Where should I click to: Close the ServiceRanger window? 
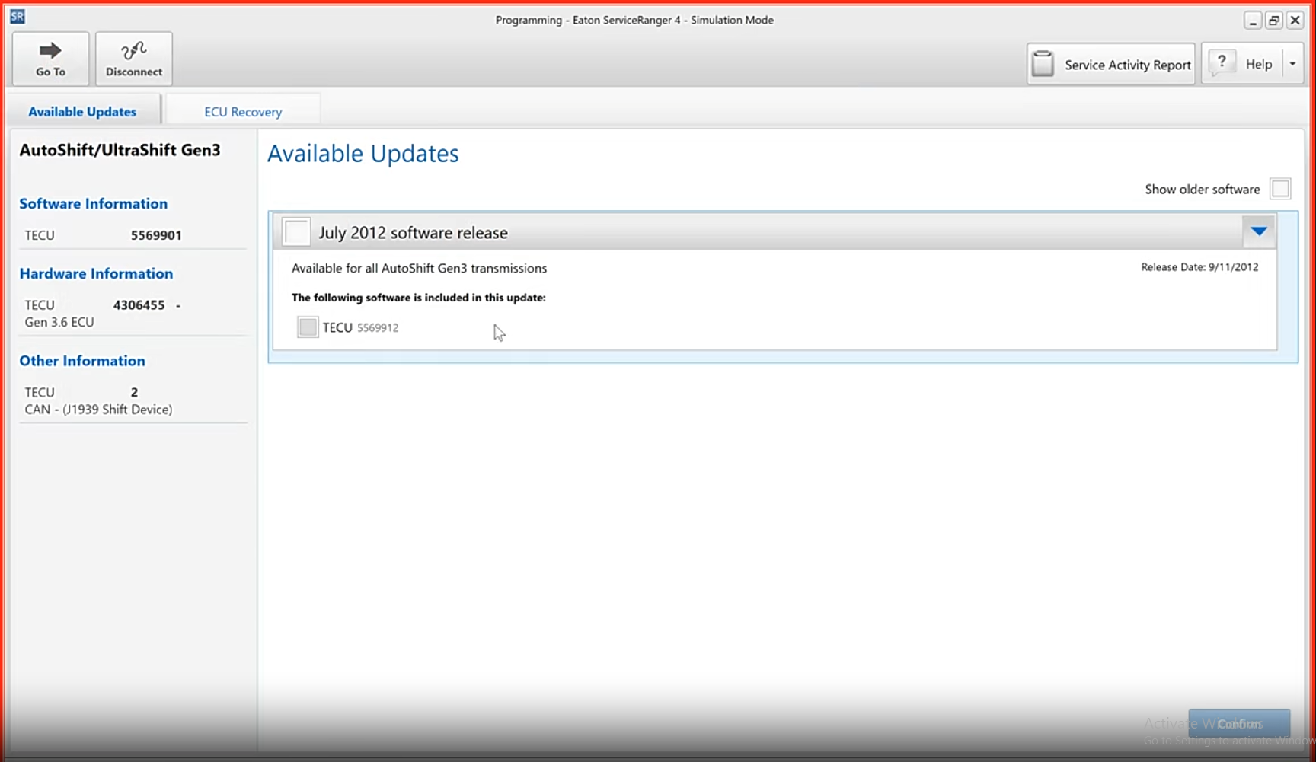pos(1295,21)
